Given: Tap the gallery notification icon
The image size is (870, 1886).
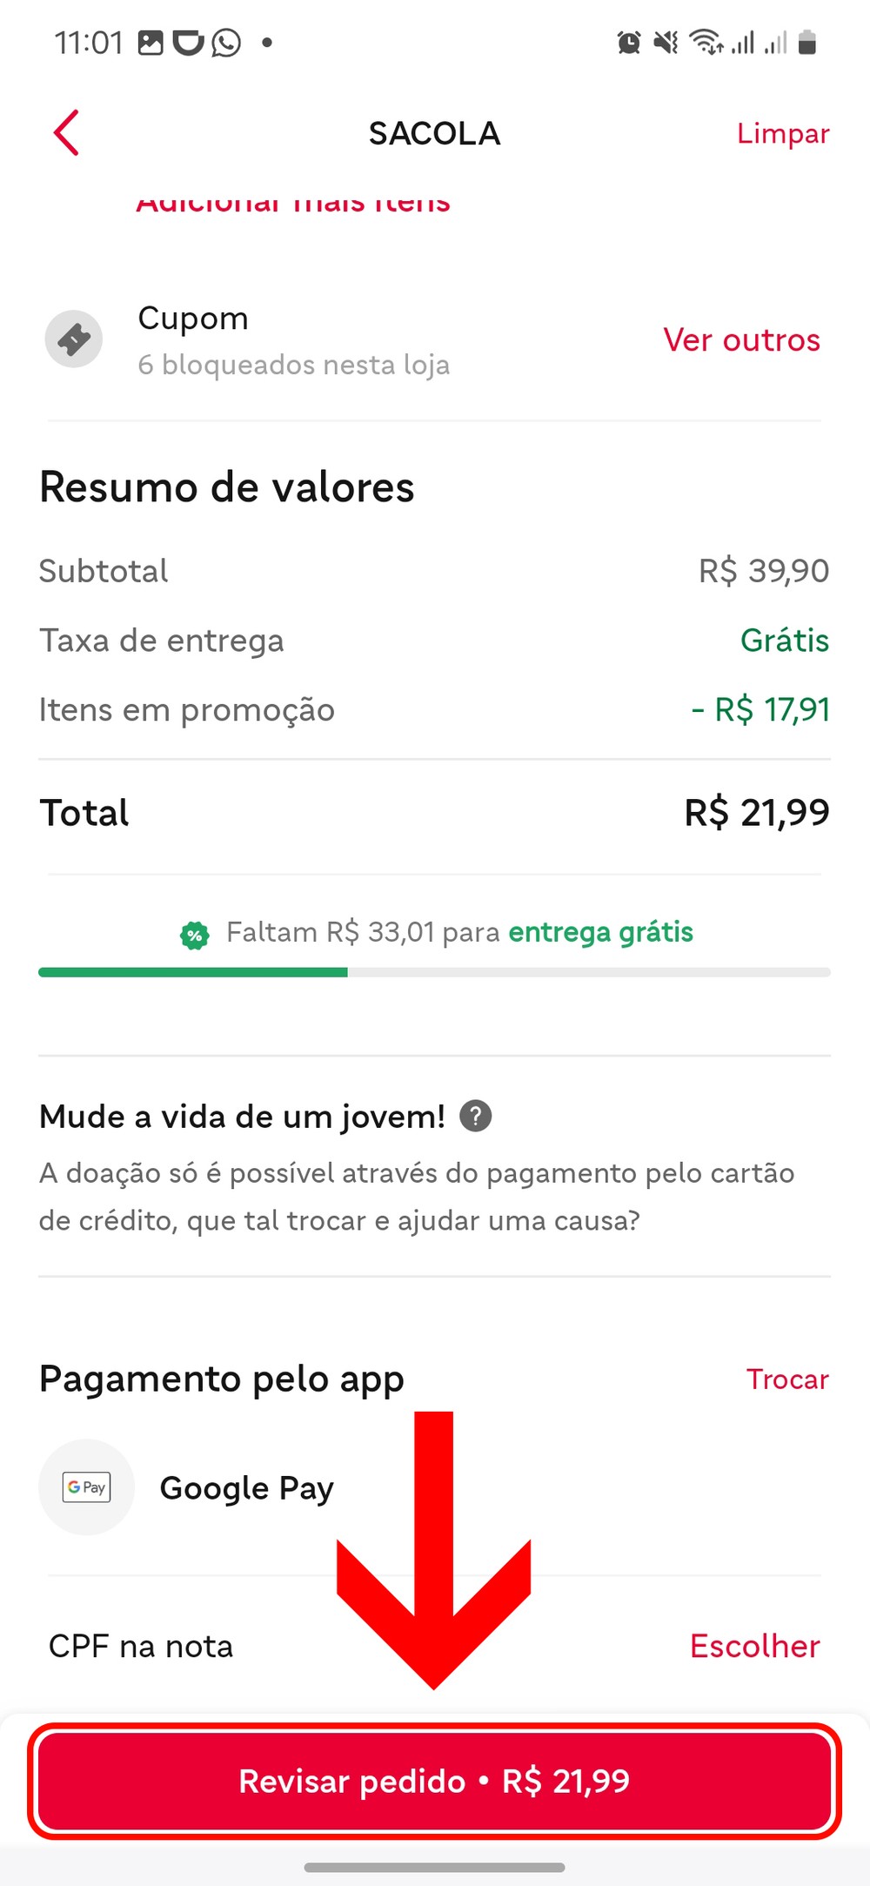Looking at the screenshot, I should 151,42.
